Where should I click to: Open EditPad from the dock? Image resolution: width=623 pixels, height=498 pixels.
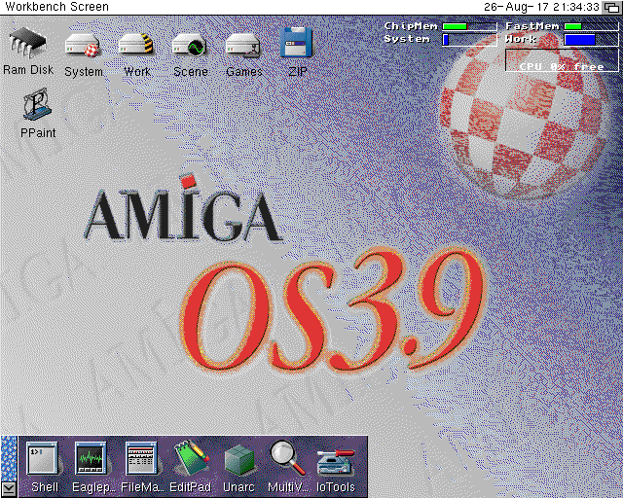(190, 458)
